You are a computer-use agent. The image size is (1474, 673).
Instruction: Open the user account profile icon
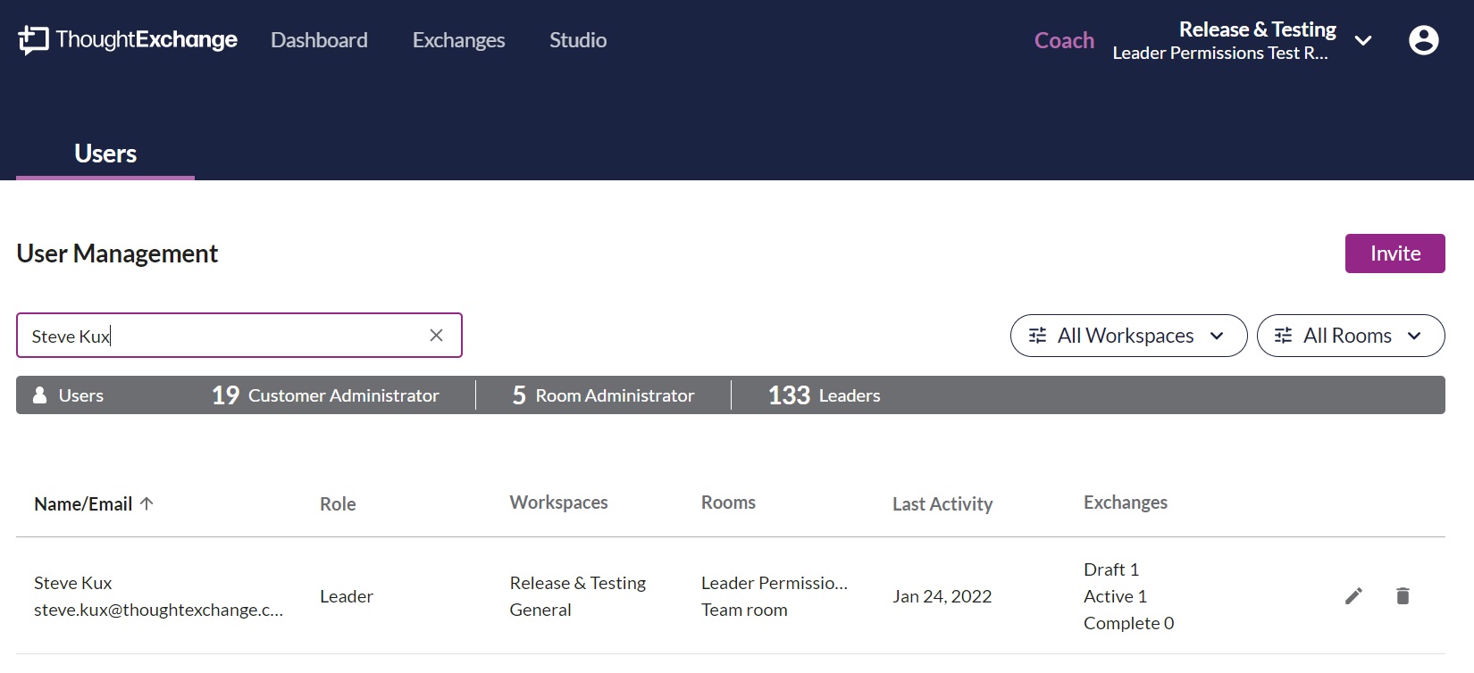point(1423,40)
